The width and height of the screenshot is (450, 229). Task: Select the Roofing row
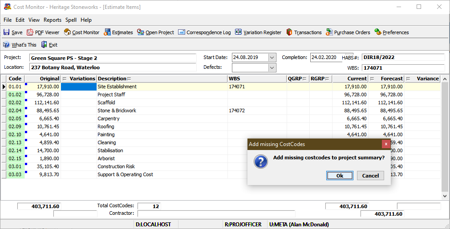[x=221, y=126]
